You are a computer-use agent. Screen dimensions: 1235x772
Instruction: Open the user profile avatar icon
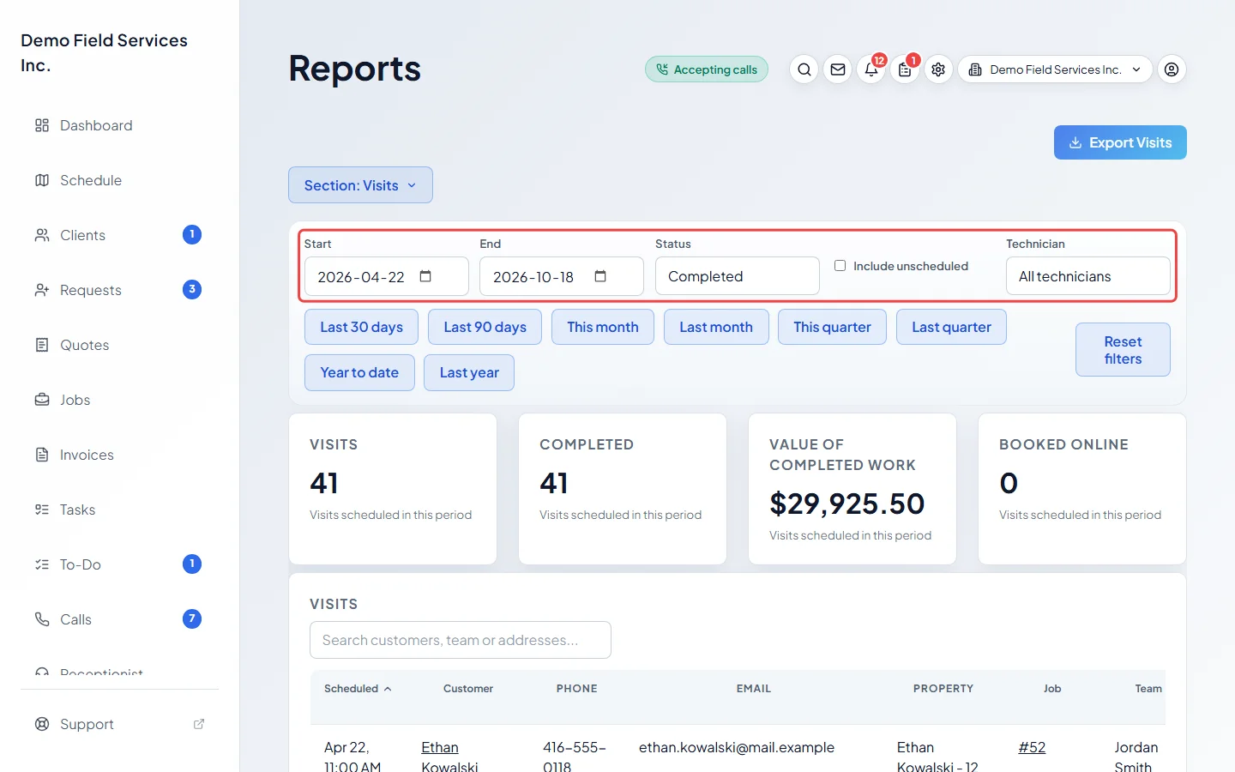click(1172, 69)
